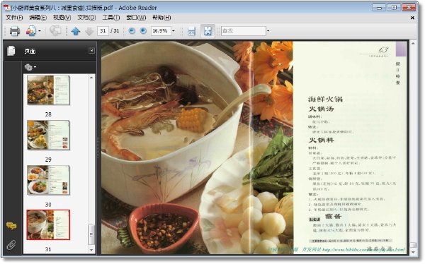425x264 pixels.
Task: Select page 30 thumbnail
Action: pyautogui.click(x=48, y=180)
